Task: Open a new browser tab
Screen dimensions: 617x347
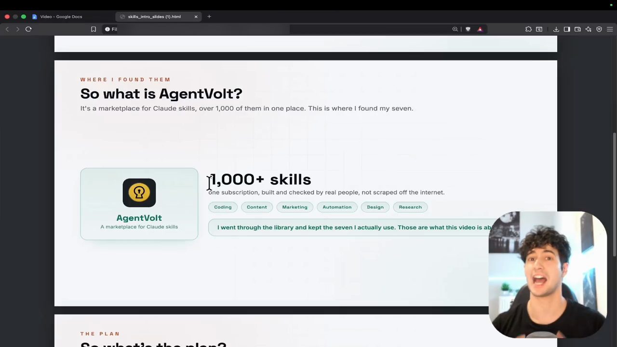Action: point(209,16)
